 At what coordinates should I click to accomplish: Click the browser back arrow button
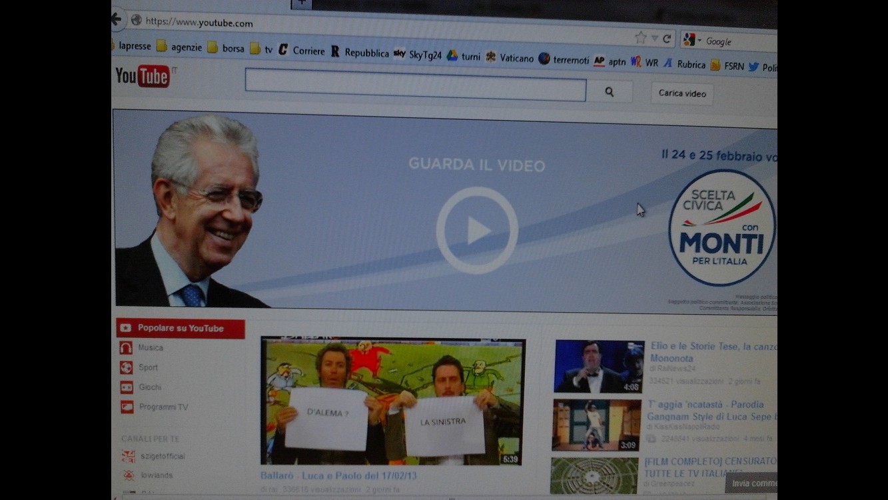click(x=117, y=19)
